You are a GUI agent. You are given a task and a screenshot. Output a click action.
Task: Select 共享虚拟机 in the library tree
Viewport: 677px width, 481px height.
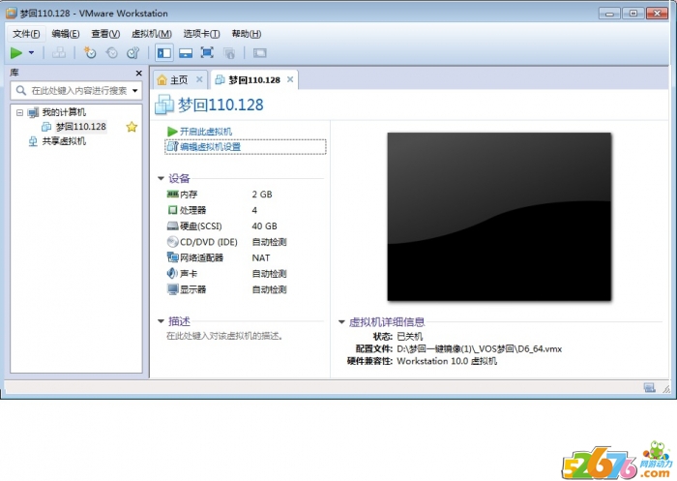pos(64,141)
